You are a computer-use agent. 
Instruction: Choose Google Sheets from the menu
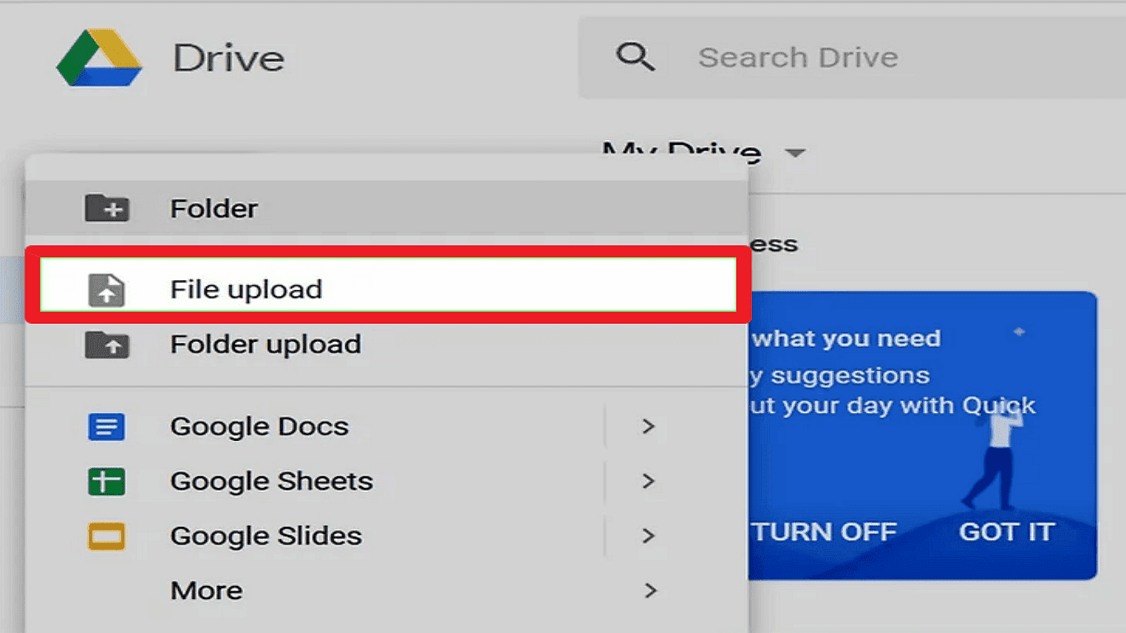[x=387, y=481]
